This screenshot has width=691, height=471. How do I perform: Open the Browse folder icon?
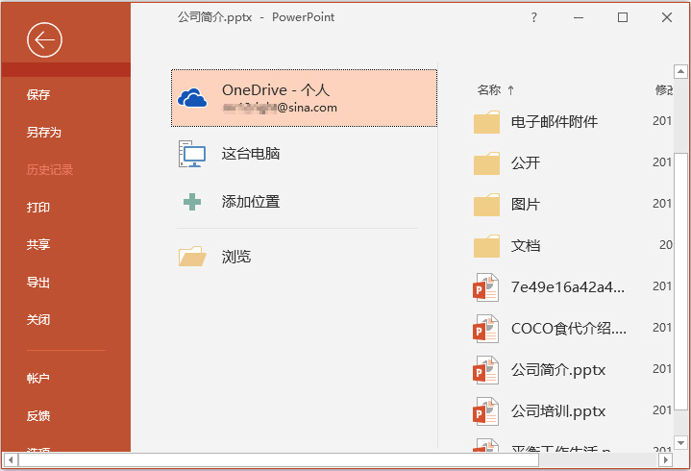pos(192,256)
